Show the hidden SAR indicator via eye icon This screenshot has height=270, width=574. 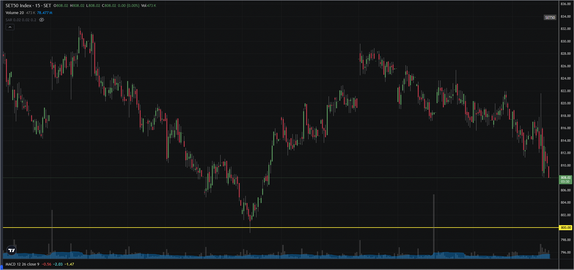pyautogui.click(x=42, y=20)
